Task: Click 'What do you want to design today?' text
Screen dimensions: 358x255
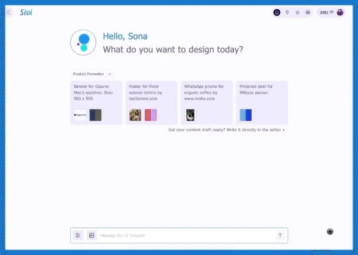Action: [x=173, y=49]
